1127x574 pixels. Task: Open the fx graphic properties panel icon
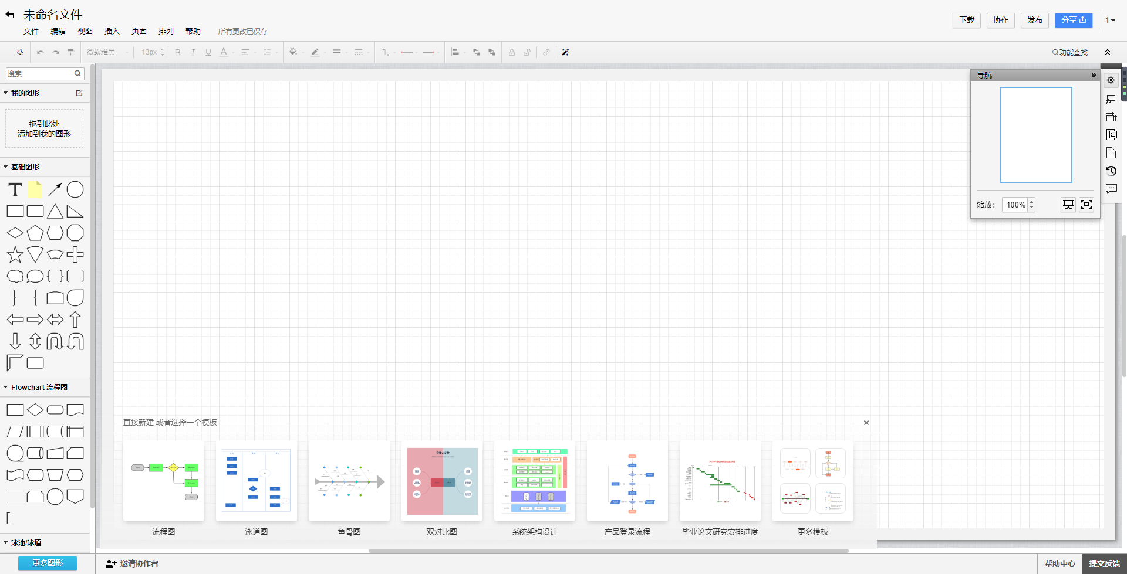[1111, 99]
